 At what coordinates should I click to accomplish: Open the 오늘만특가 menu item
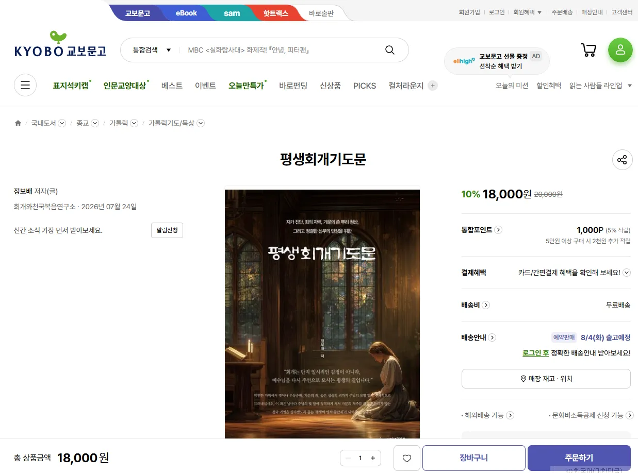pos(246,86)
